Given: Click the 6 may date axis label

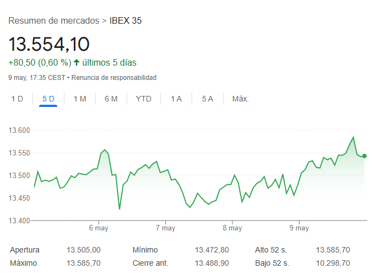Looking at the screenshot, I should pyautogui.click(x=98, y=228).
